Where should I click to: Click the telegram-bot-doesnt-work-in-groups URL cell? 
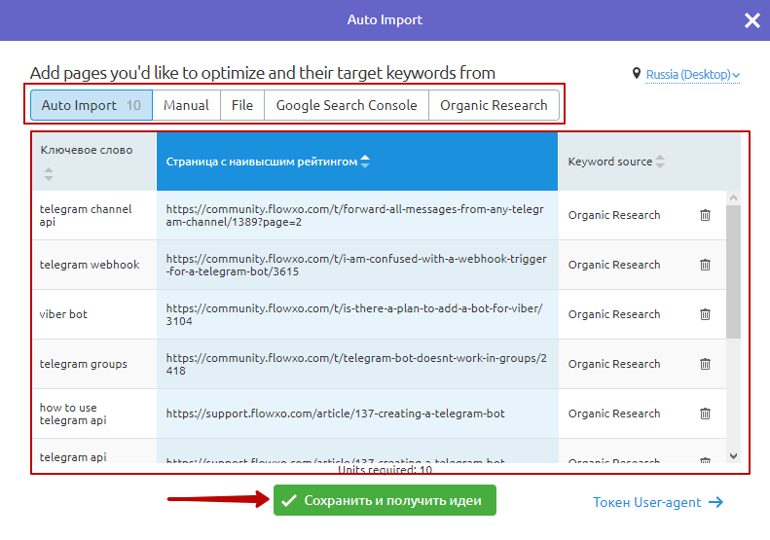[357, 364]
